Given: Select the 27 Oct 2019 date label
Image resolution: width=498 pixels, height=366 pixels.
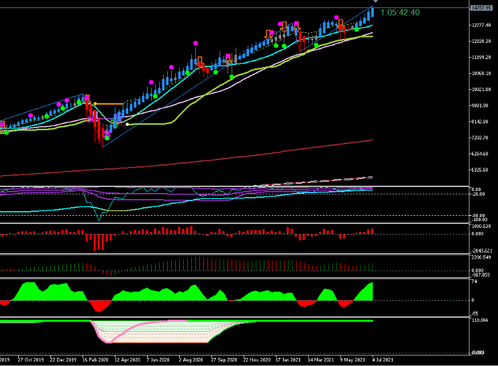Looking at the screenshot, I should click(x=31, y=360).
